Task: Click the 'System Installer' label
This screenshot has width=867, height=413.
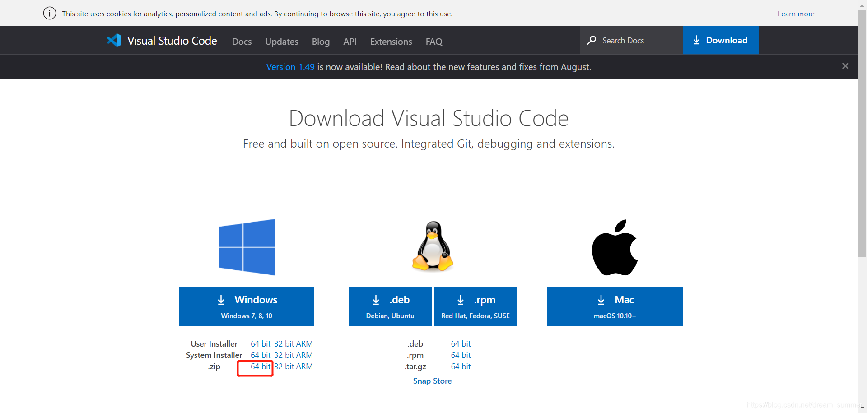Action: [x=214, y=355]
